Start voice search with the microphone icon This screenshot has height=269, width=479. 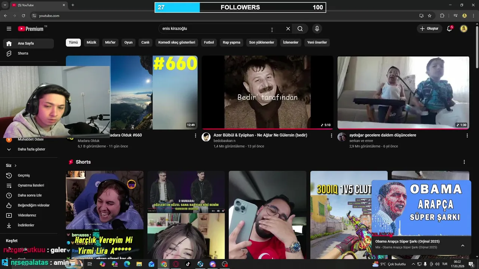point(317,29)
